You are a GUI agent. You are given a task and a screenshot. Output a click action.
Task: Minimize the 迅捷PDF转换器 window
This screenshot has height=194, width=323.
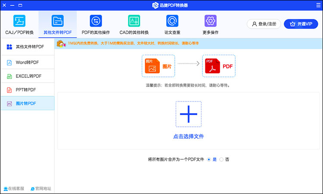point(12,5)
